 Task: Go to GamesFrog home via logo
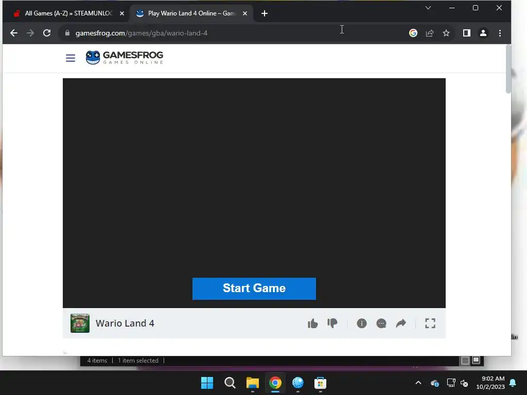pyautogui.click(x=125, y=58)
